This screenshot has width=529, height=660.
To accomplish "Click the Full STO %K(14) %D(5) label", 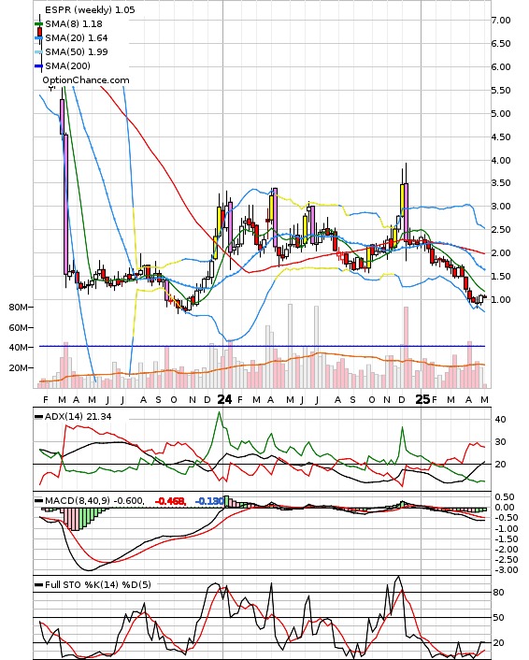I will (97, 584).
